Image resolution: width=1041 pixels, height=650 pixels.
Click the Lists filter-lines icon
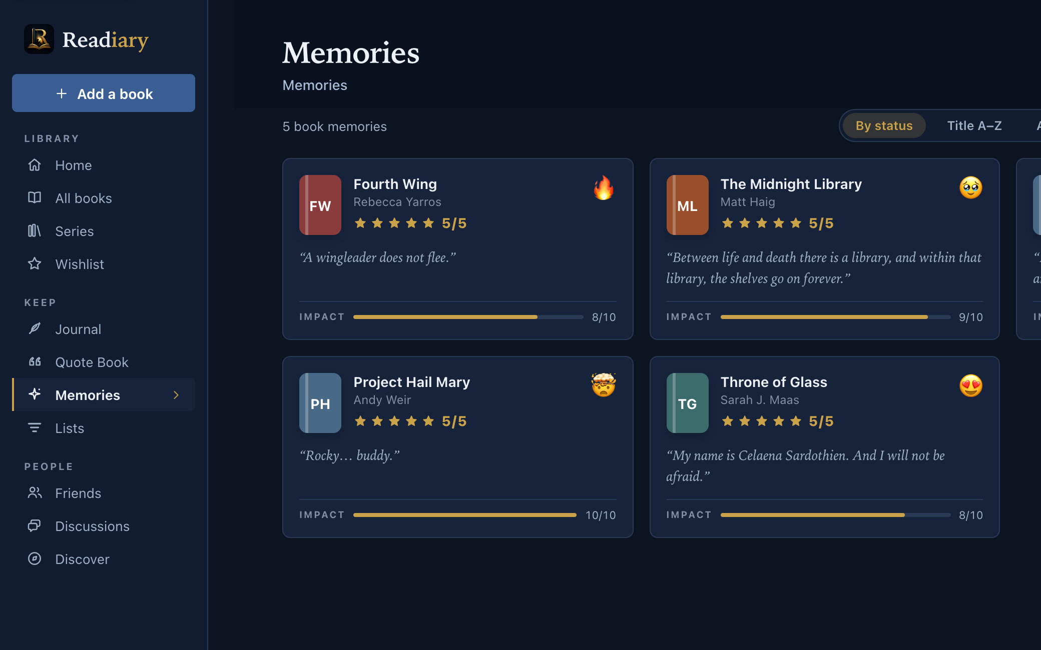click(x=35, y=428)
